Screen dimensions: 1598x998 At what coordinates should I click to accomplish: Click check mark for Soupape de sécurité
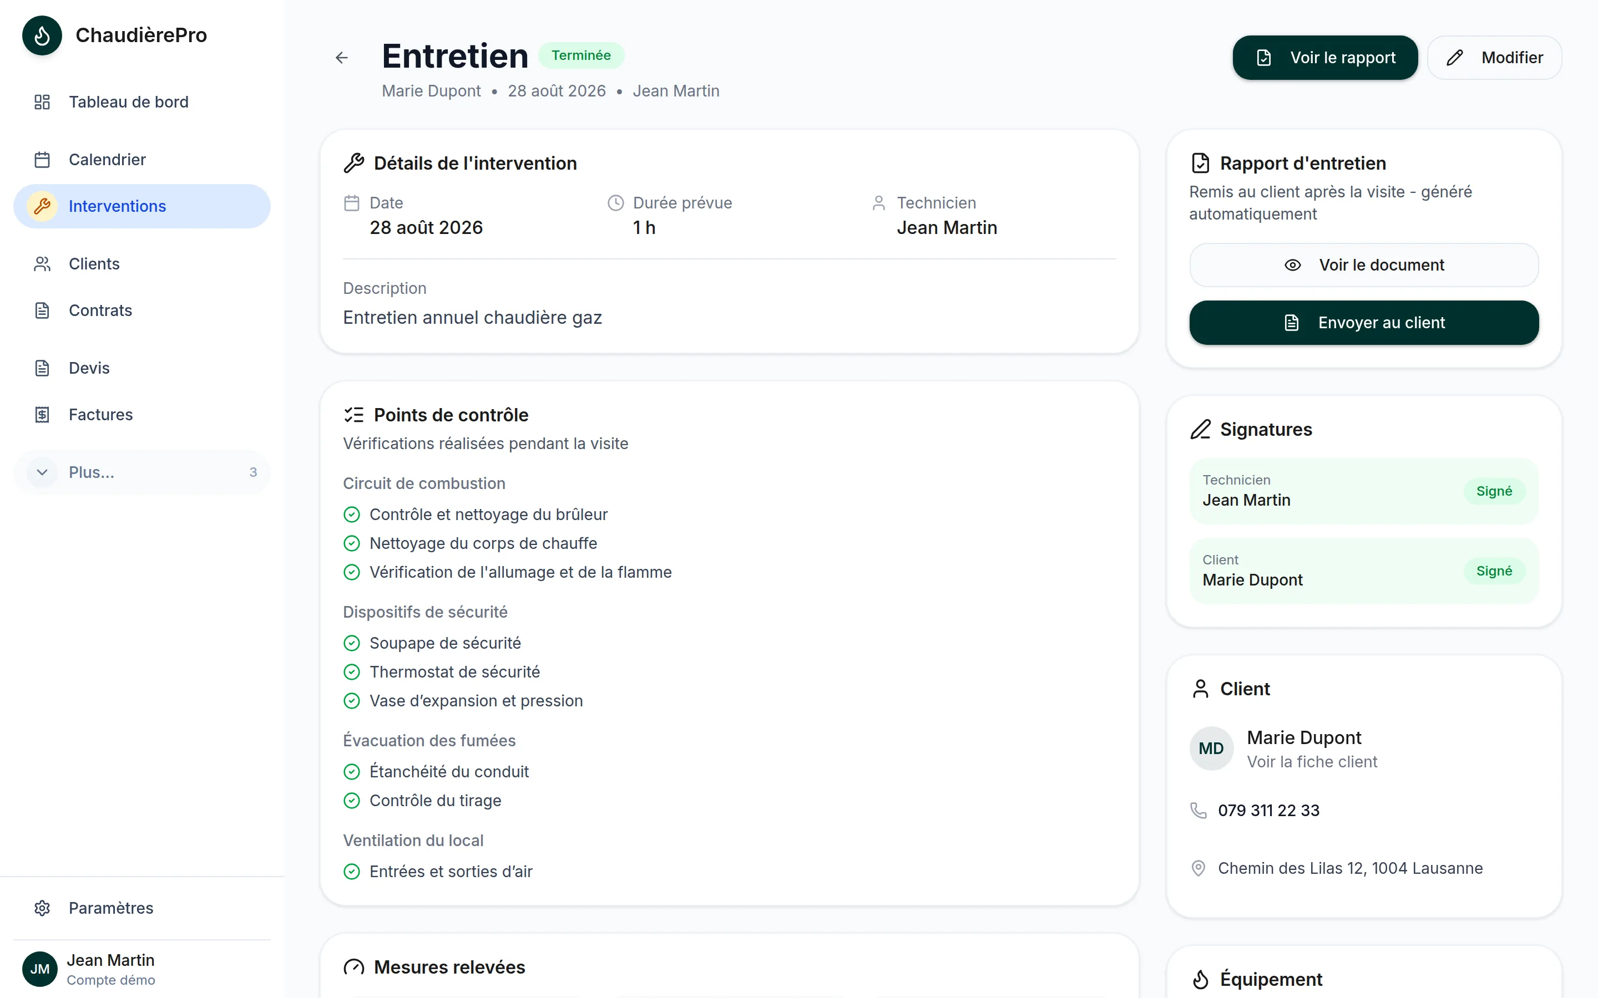click(352, 644)
